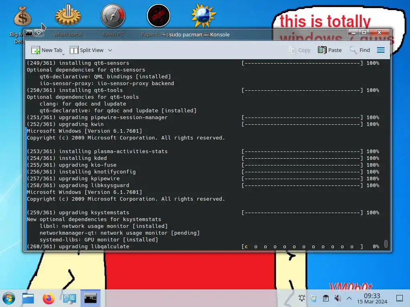Select Konsole task in taskbar
This screenshot has height=307, width=410.
[x=90, y=298]
